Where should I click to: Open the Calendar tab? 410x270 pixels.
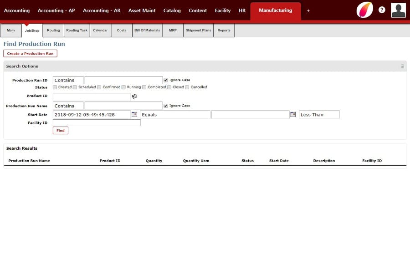click(100, 31)
